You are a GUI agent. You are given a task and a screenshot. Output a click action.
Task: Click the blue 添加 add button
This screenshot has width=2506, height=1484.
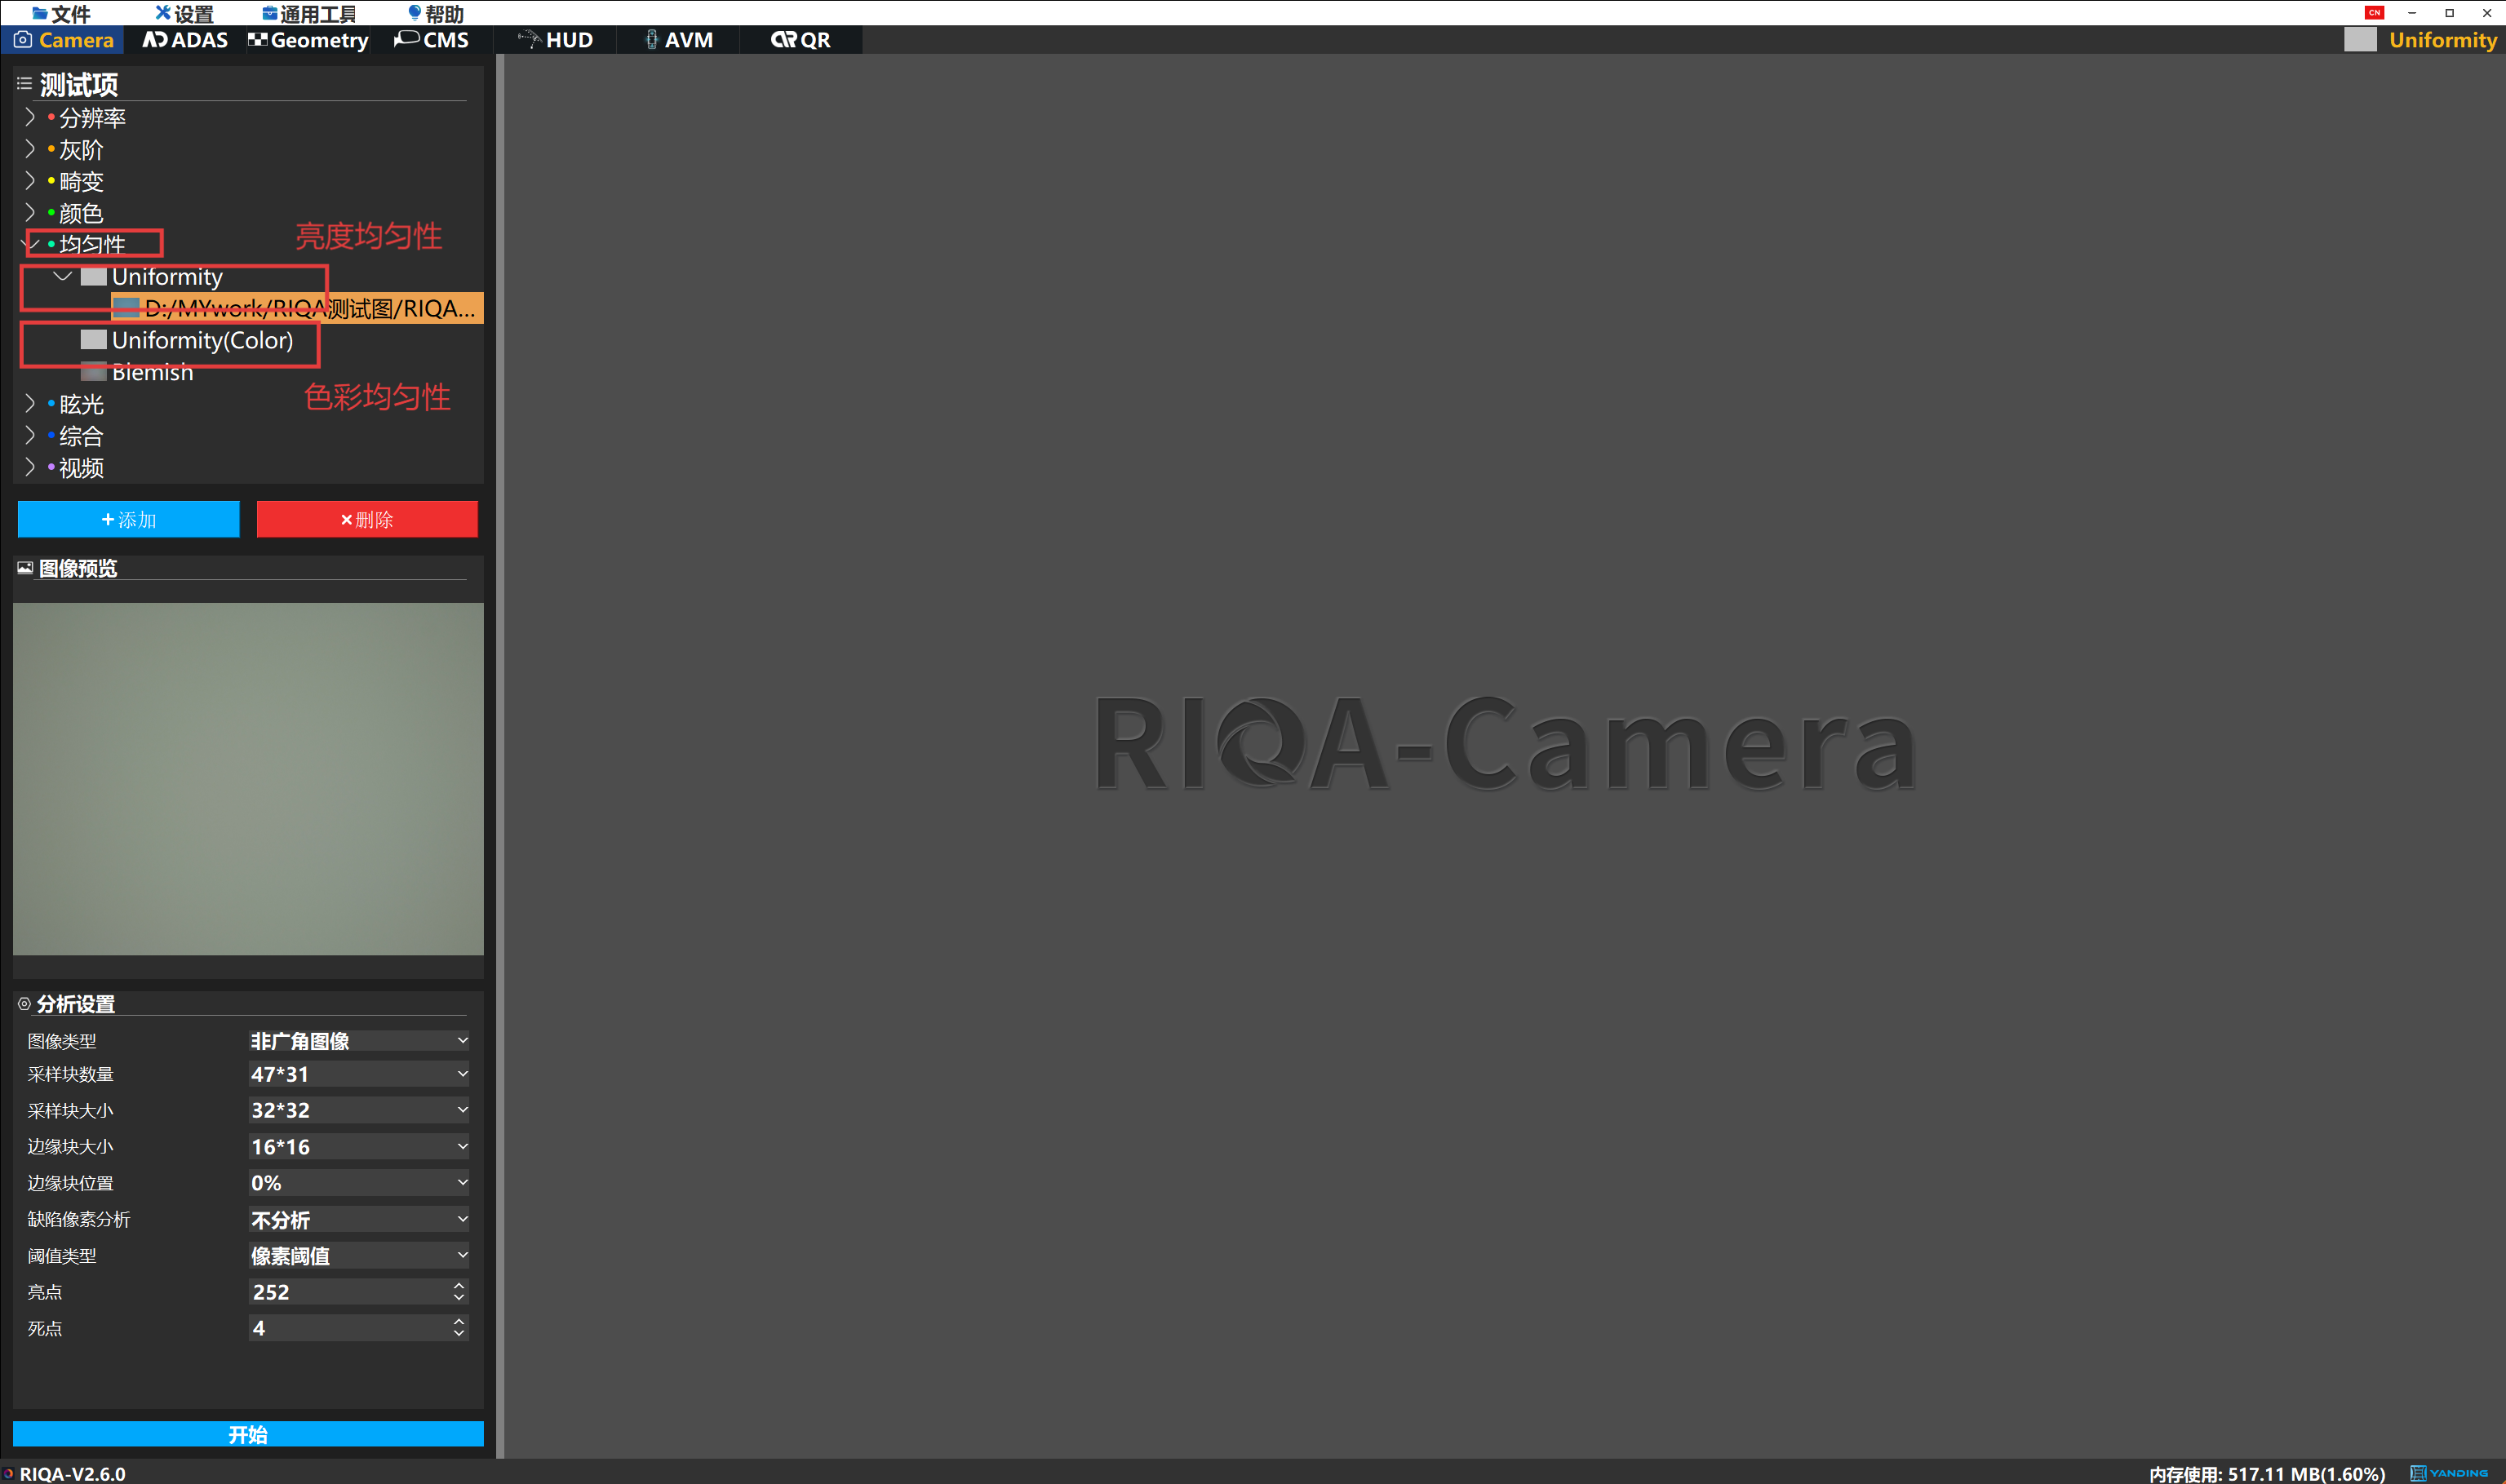coord(128,519)
